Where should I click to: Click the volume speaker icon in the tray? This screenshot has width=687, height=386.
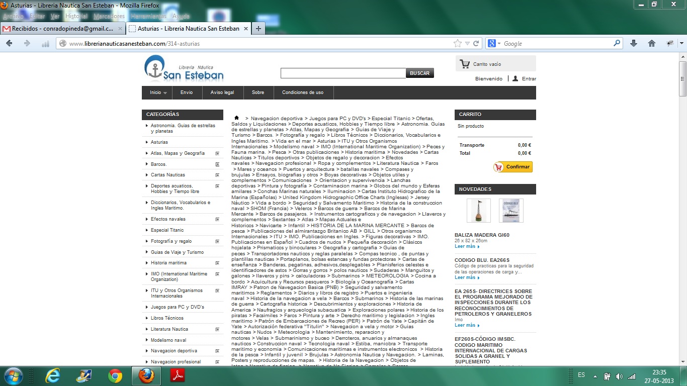coord(619,376)
